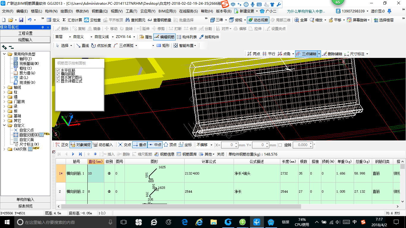This screenshot has width=406, height=228.
Task: Click 报表预览 panel button
Action: tap(25, 206)
